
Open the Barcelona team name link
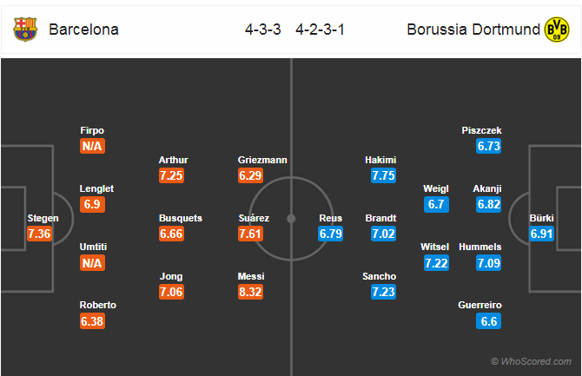pyautogui.click(x=84, y=30)
